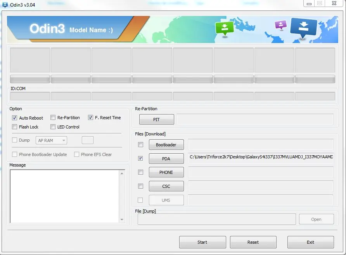Tick the Phone EFS Clear checkbox
The image size is (346, 255).
76,154
